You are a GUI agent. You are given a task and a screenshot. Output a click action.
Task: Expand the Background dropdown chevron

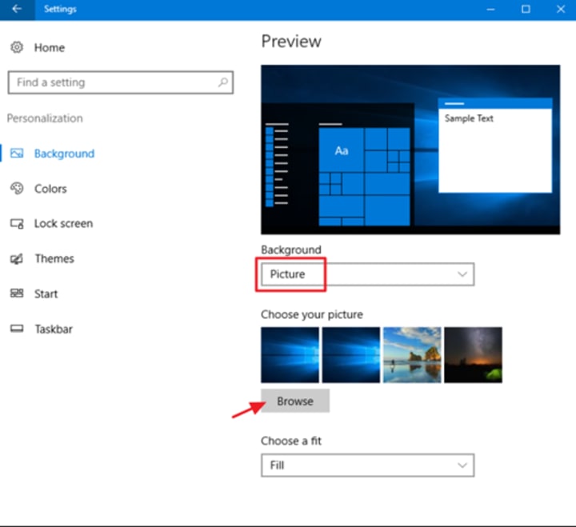(x=462, y=274)
